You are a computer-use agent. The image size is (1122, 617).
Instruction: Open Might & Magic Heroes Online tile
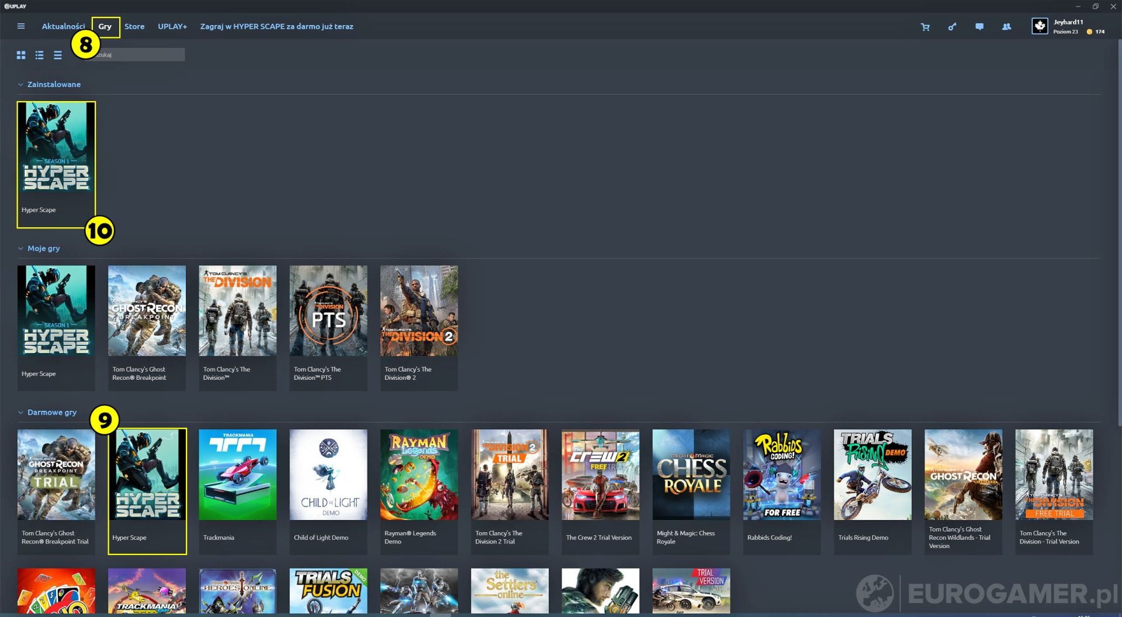point(237,591)
